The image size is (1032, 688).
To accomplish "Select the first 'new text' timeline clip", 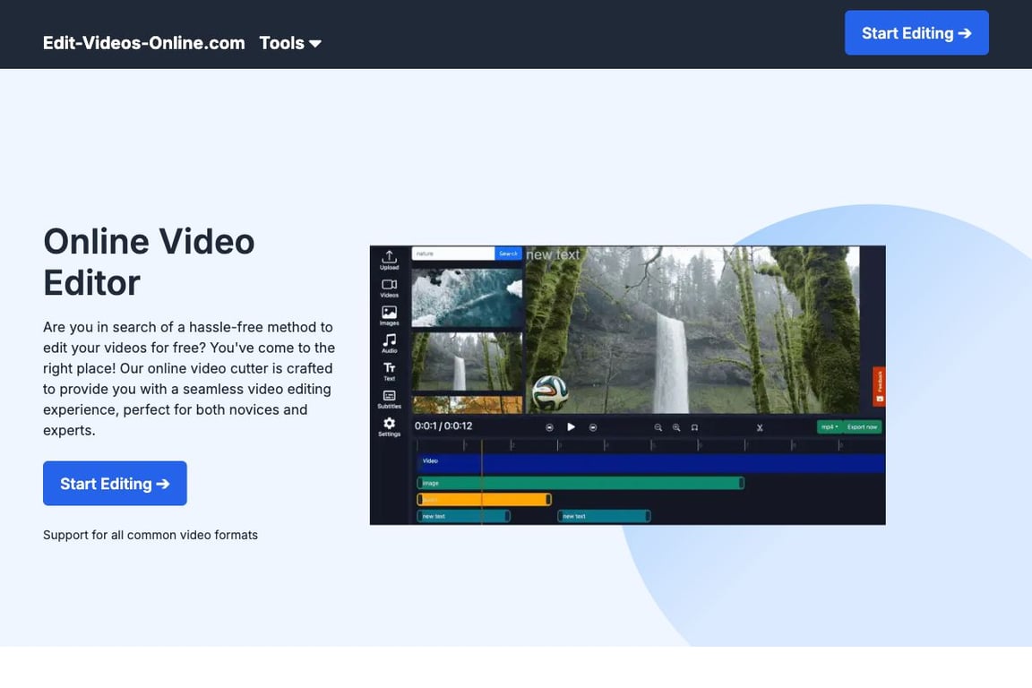I will point(463,516).
